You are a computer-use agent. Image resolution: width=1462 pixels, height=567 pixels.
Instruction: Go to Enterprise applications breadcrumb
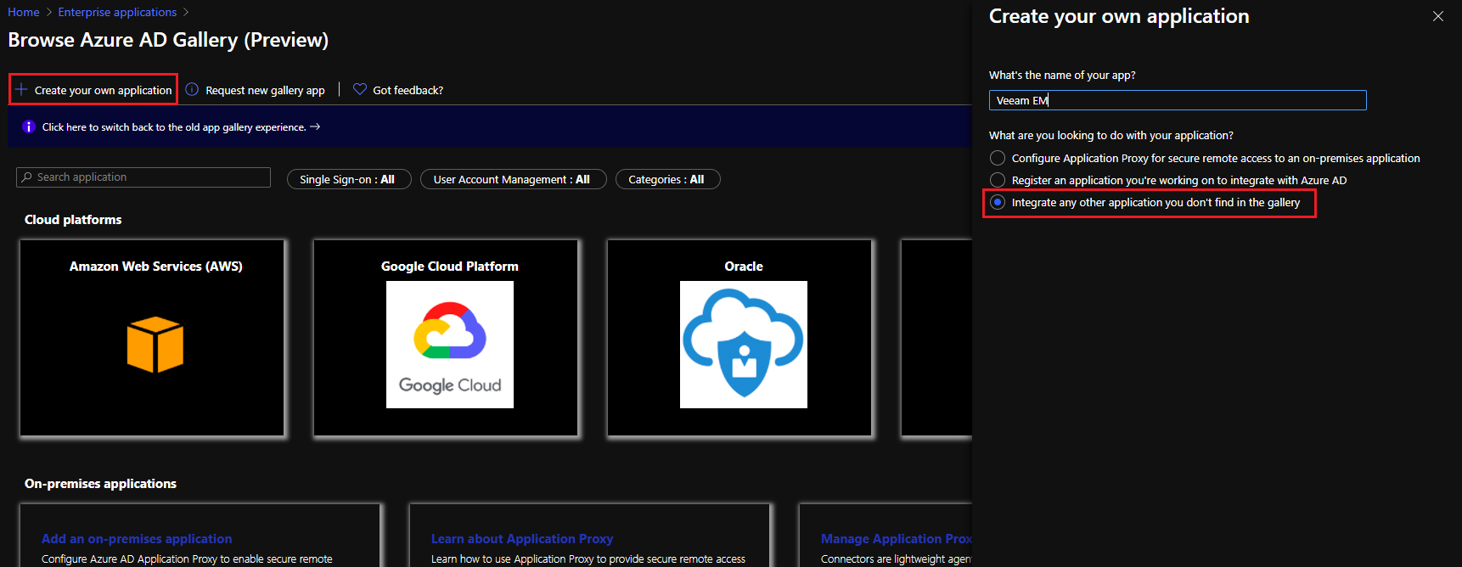117,12
